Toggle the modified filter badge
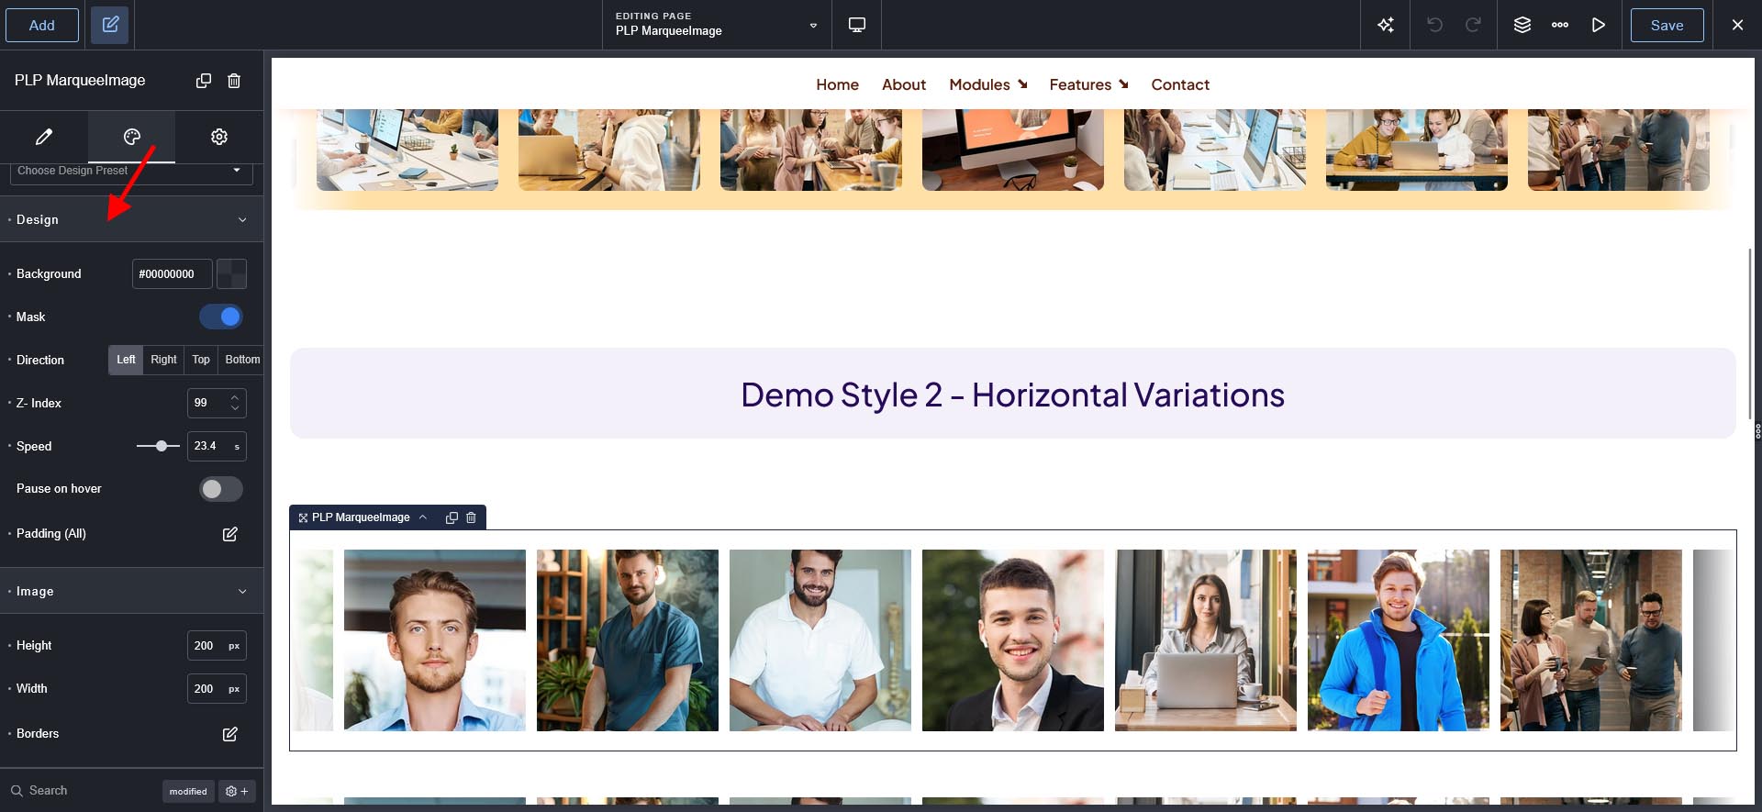This screenshot has width=1762, height=812. point(188,791)
